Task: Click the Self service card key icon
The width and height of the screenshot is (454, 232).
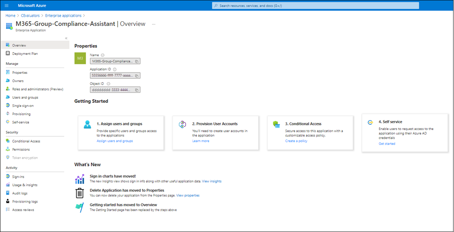Action: (370, 122)
